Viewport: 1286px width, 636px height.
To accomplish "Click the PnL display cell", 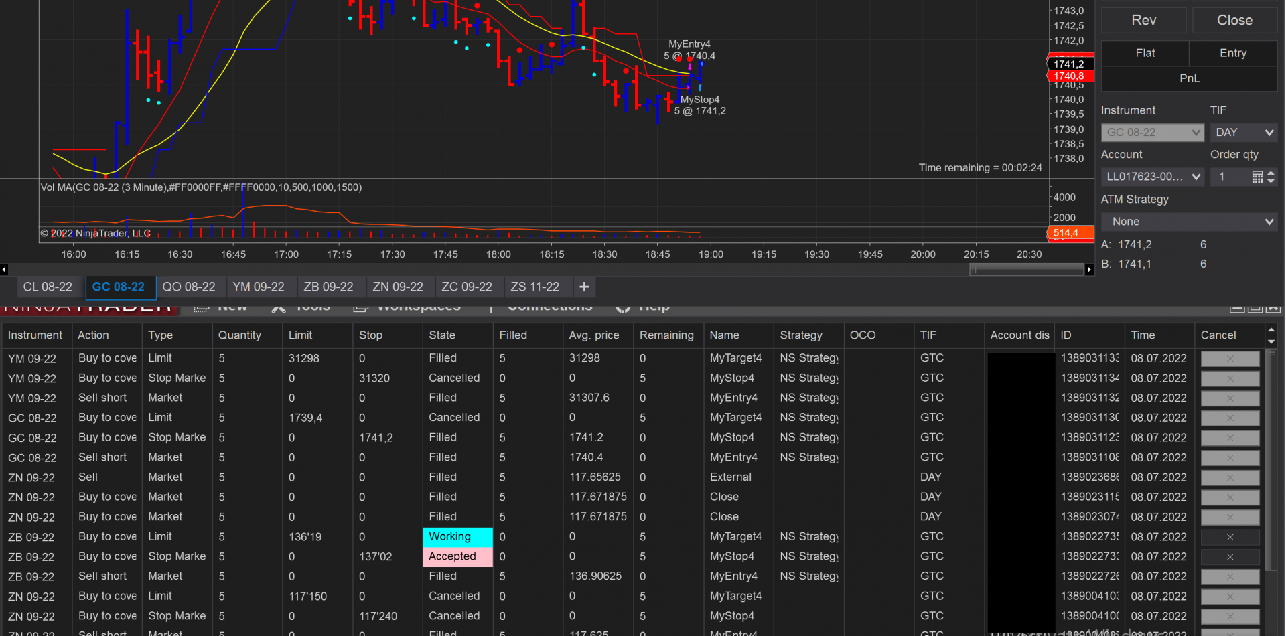I will [1190, 78].
